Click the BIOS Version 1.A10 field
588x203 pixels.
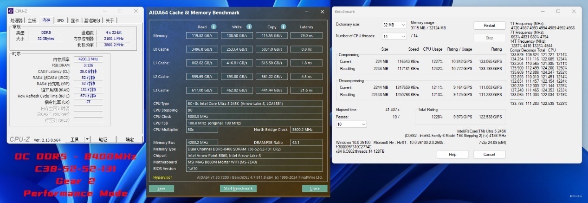point(254,169)
